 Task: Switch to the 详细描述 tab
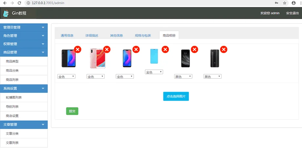(92, 35)
